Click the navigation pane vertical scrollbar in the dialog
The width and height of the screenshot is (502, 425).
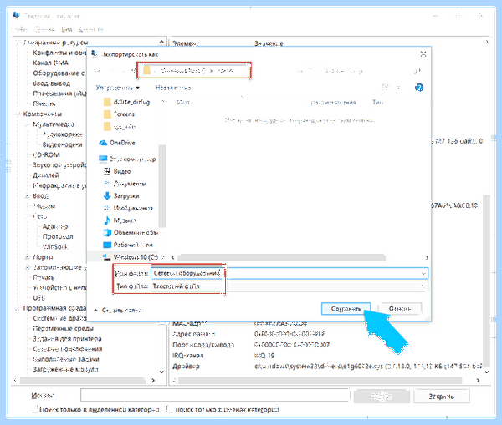(162, 185)
